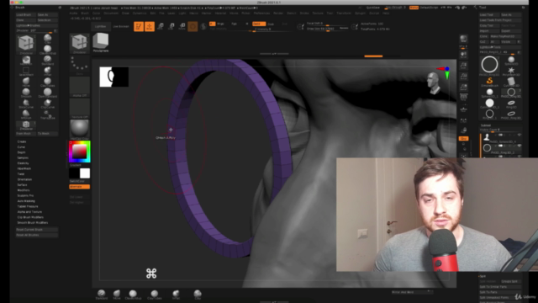Adjust the Draw Size slider
Viewport: 538px width, 303px height.
tap(327, 29)
